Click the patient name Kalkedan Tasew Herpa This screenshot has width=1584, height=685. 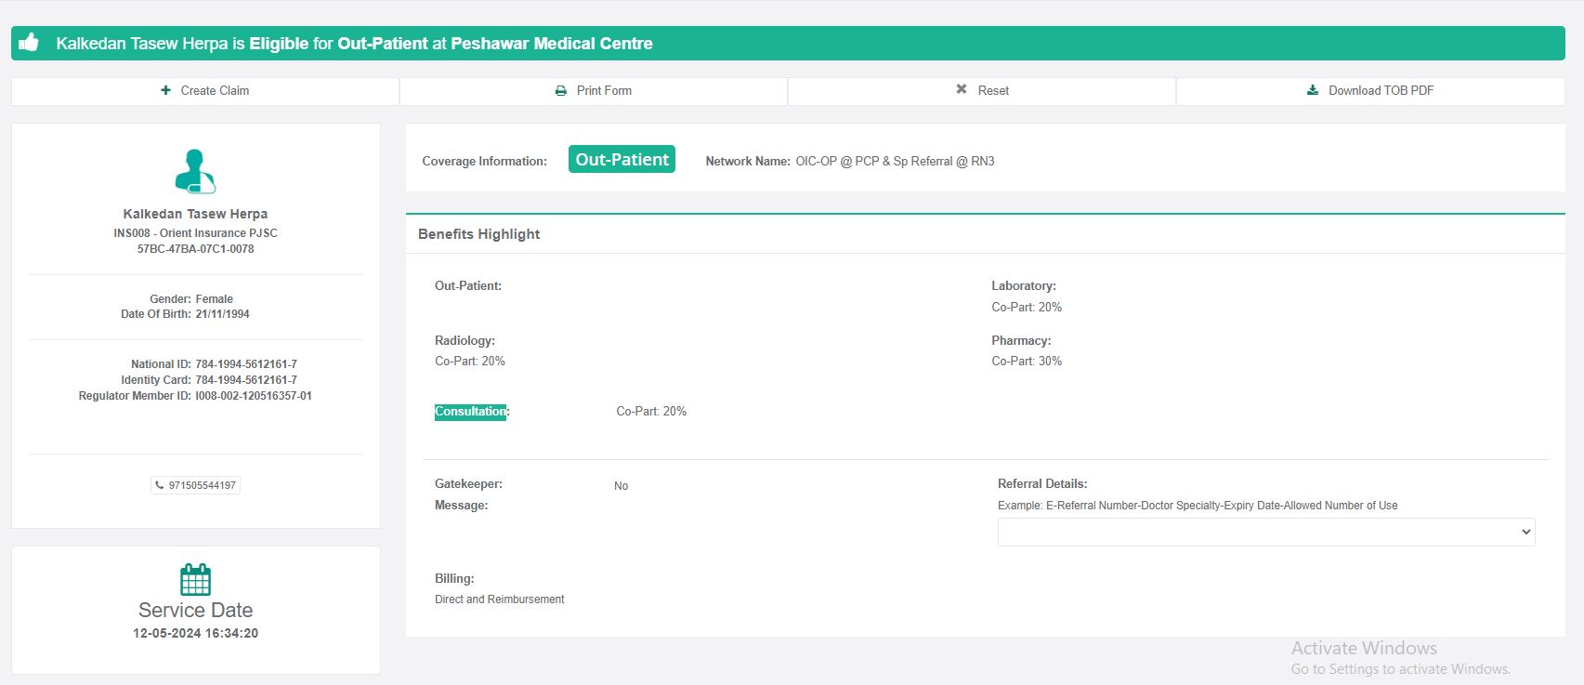coord(195,214)
